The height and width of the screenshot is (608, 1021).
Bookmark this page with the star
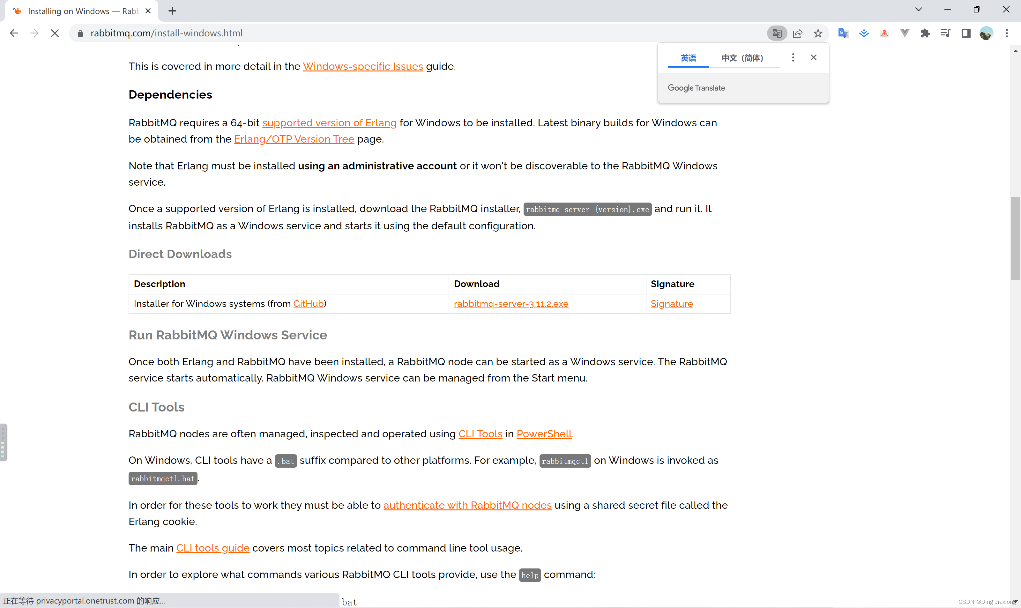(818, 33)
